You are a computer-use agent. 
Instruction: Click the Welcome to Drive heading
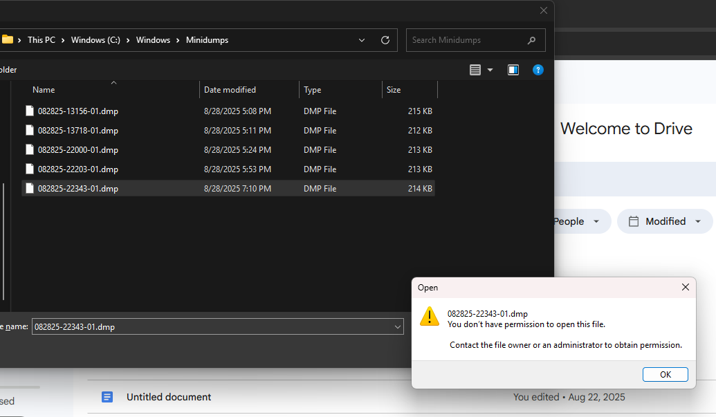(626, 128)
